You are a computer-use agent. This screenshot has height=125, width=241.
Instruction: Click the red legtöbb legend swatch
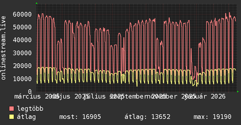pos(11,109)
